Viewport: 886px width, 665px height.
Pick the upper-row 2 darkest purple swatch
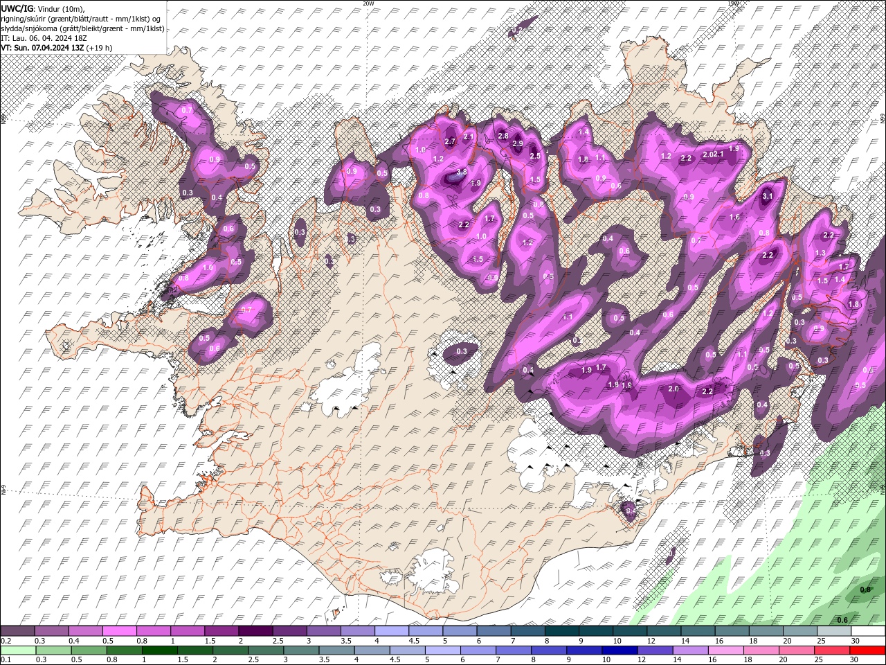point(255,631)
